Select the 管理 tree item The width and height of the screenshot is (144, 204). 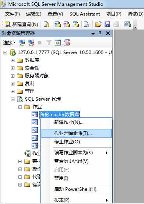pyautogui.click(x=30, y=91)
